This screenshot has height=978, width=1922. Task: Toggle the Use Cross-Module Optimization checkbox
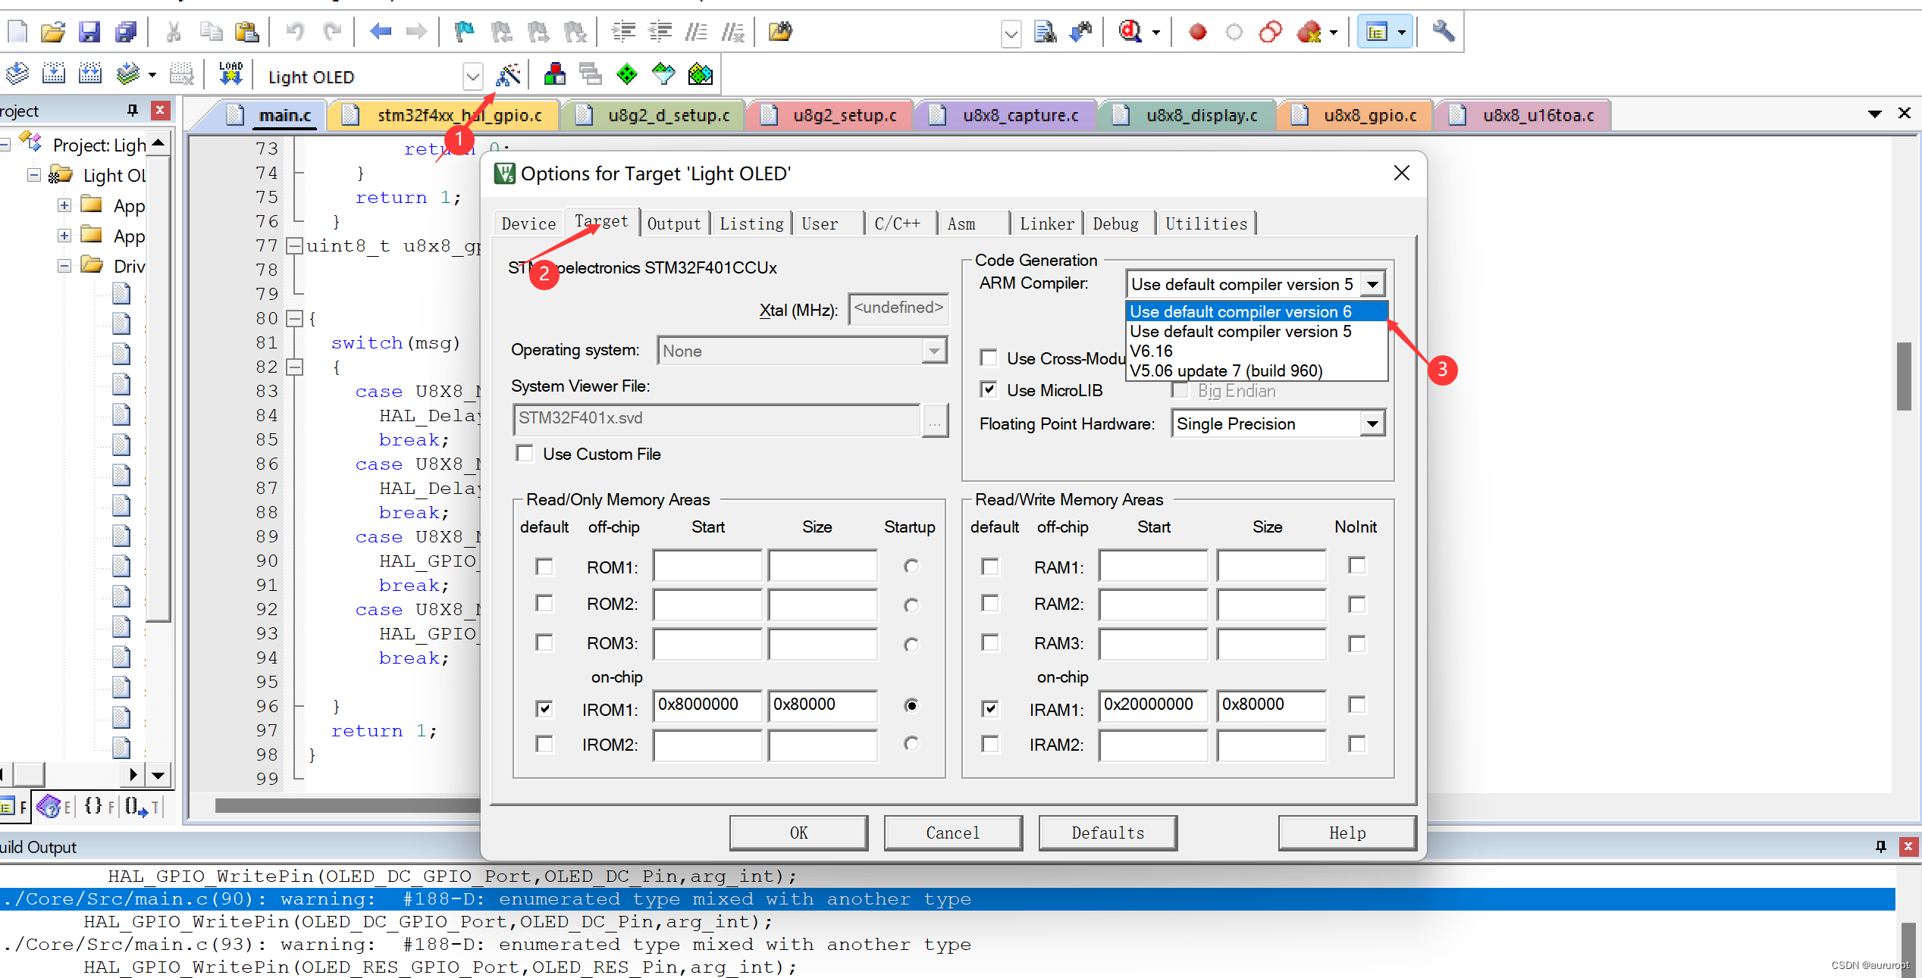point(989,358)
